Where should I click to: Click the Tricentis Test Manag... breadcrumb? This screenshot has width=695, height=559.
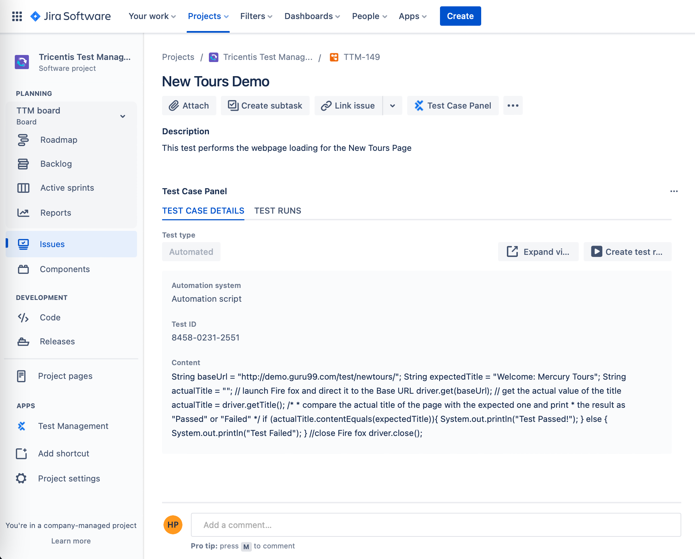pos(261,57)
